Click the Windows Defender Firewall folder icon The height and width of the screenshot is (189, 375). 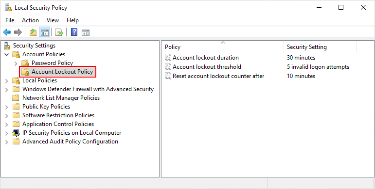pyautogui.click(x=16, y=89)
